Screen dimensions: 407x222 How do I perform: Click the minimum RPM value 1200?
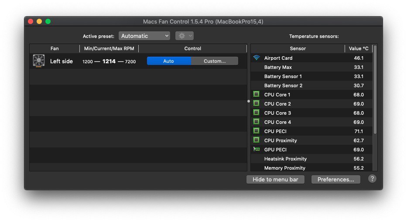click(x=88, y=61)
